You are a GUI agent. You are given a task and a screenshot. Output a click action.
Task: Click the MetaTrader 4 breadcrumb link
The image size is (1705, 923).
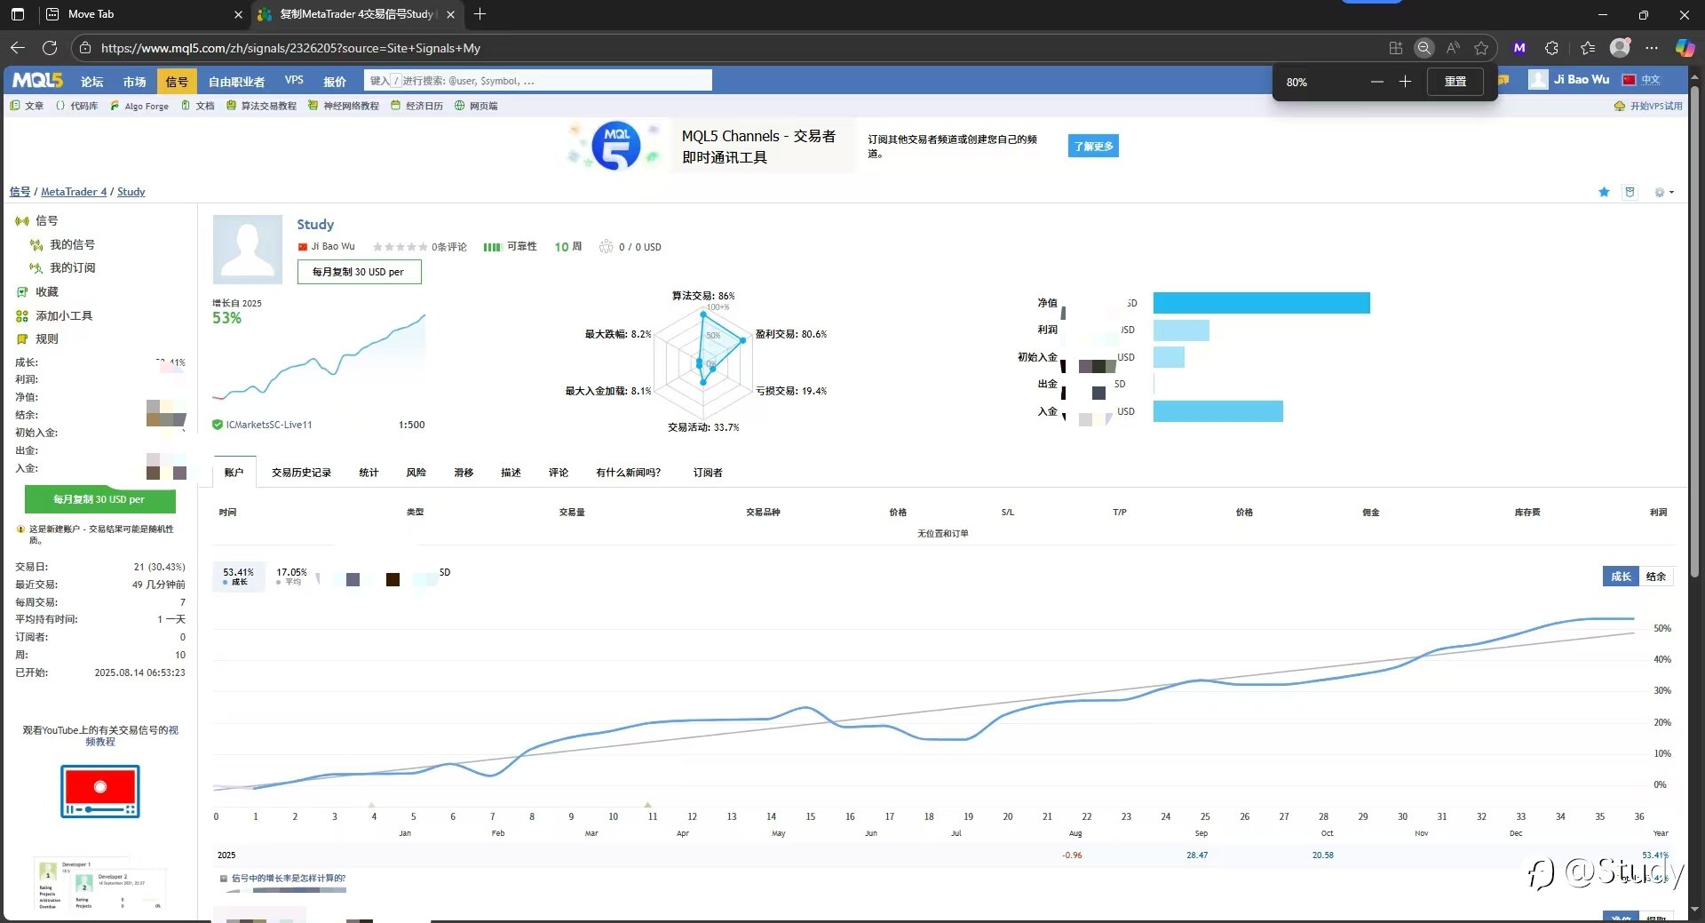74,192
